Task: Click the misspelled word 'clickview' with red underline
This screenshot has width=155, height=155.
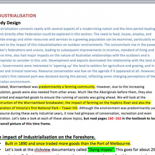Action: [42, 150]
